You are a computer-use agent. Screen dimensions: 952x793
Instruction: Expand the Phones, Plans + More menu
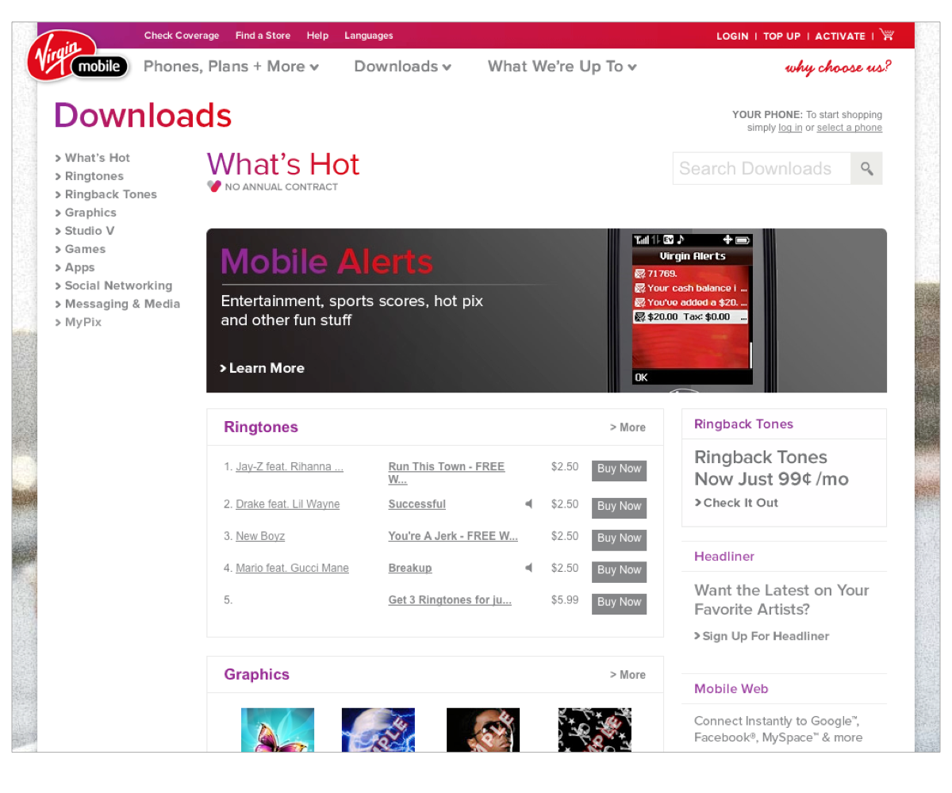pos(231,67)
